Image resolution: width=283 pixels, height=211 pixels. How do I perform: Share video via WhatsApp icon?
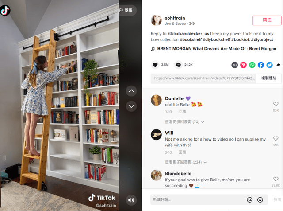pyautogui.click(x=252, y=65)
